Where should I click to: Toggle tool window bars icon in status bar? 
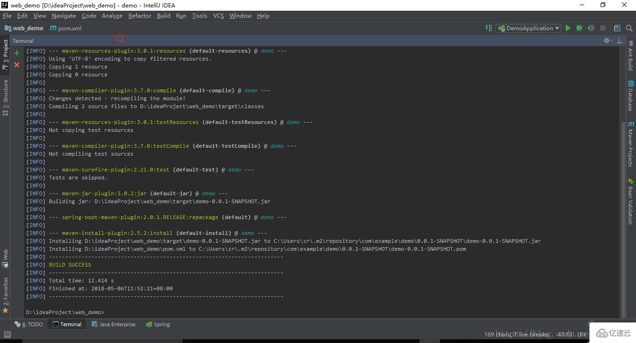[7, 334]
